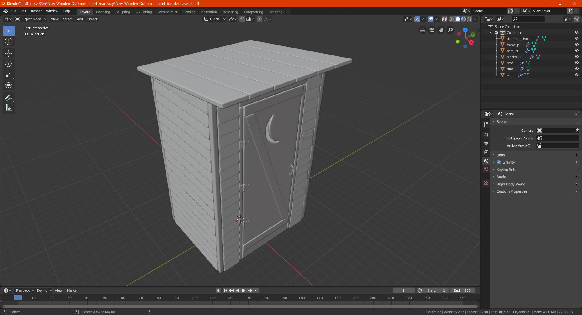582x315 pixels.
Task: Click the current frame number field
Action: click(x=403, y=290)
